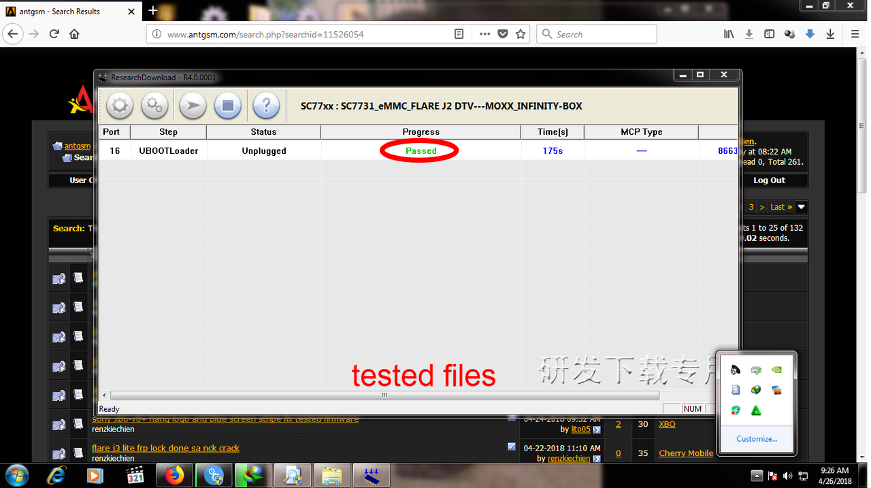Screen dimensions: 871x488
Task: Open File Explorer folder on taskbar
Action: pos(332,475)
